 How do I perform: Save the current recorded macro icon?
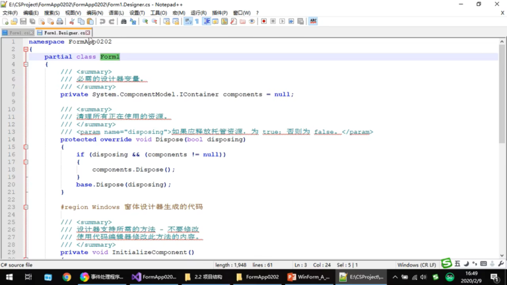[300, 21]
